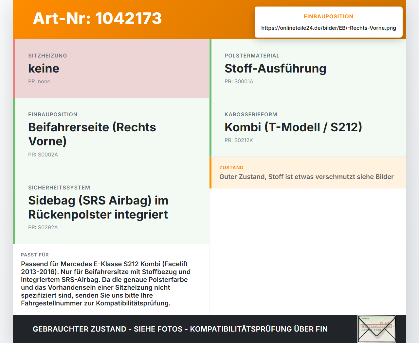This screenshot has width=419, height=343.
Task: Click the SICHERHEITSSYSTEM label
Action: [x=59, y=188]
